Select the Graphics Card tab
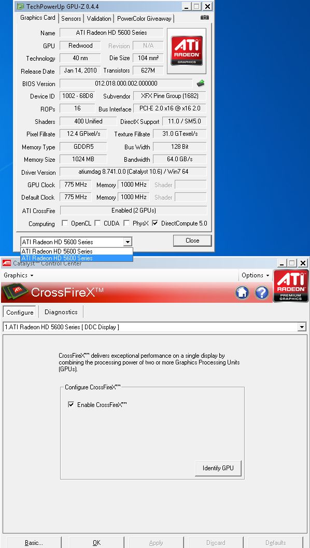310x548 pixels. 38,18
